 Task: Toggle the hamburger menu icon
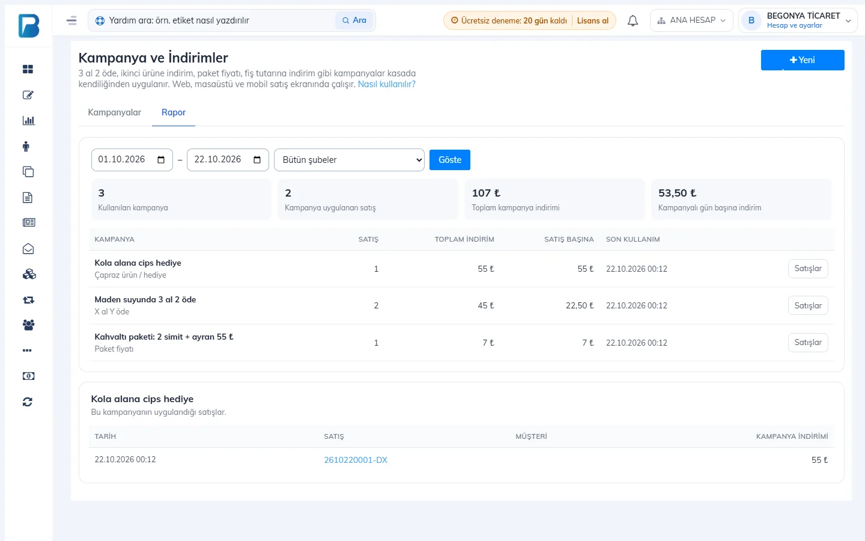point(71,20)
